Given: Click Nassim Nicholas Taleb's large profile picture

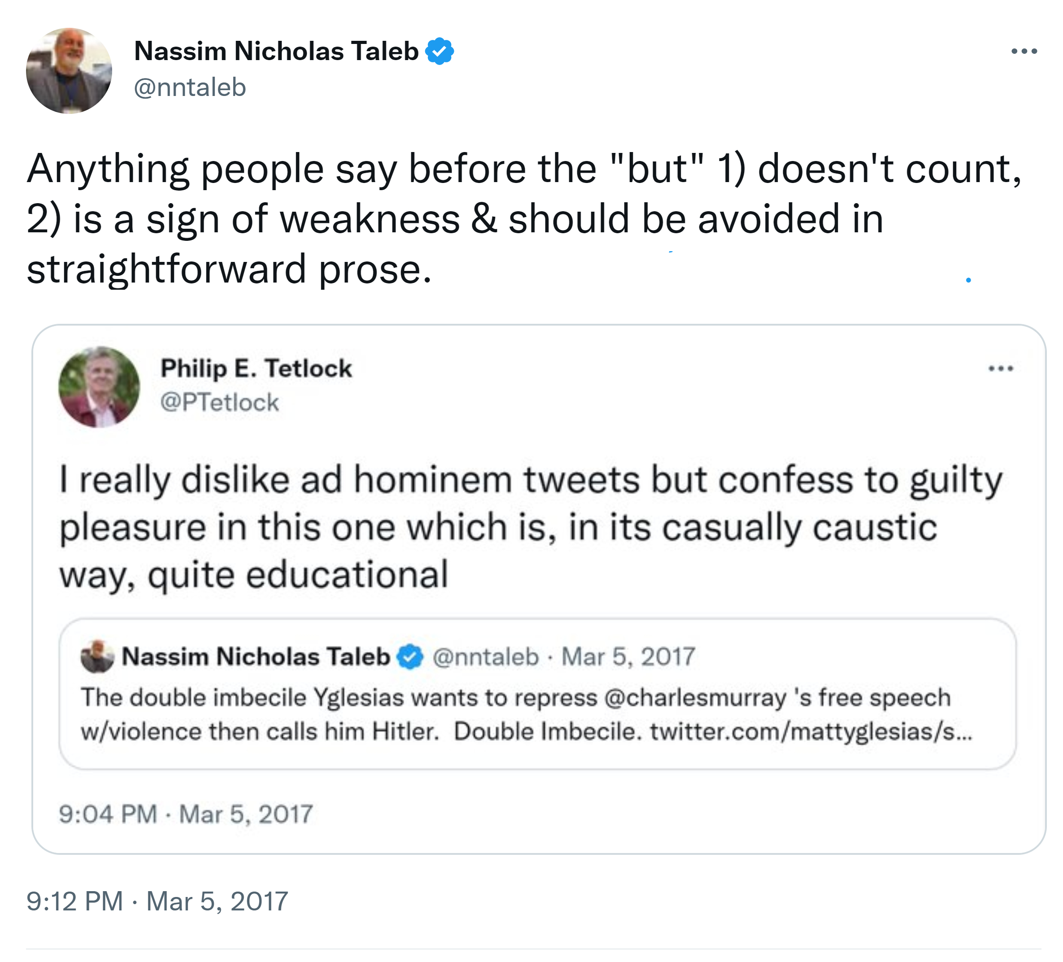Looking at the screenshot, I should 69,70.
